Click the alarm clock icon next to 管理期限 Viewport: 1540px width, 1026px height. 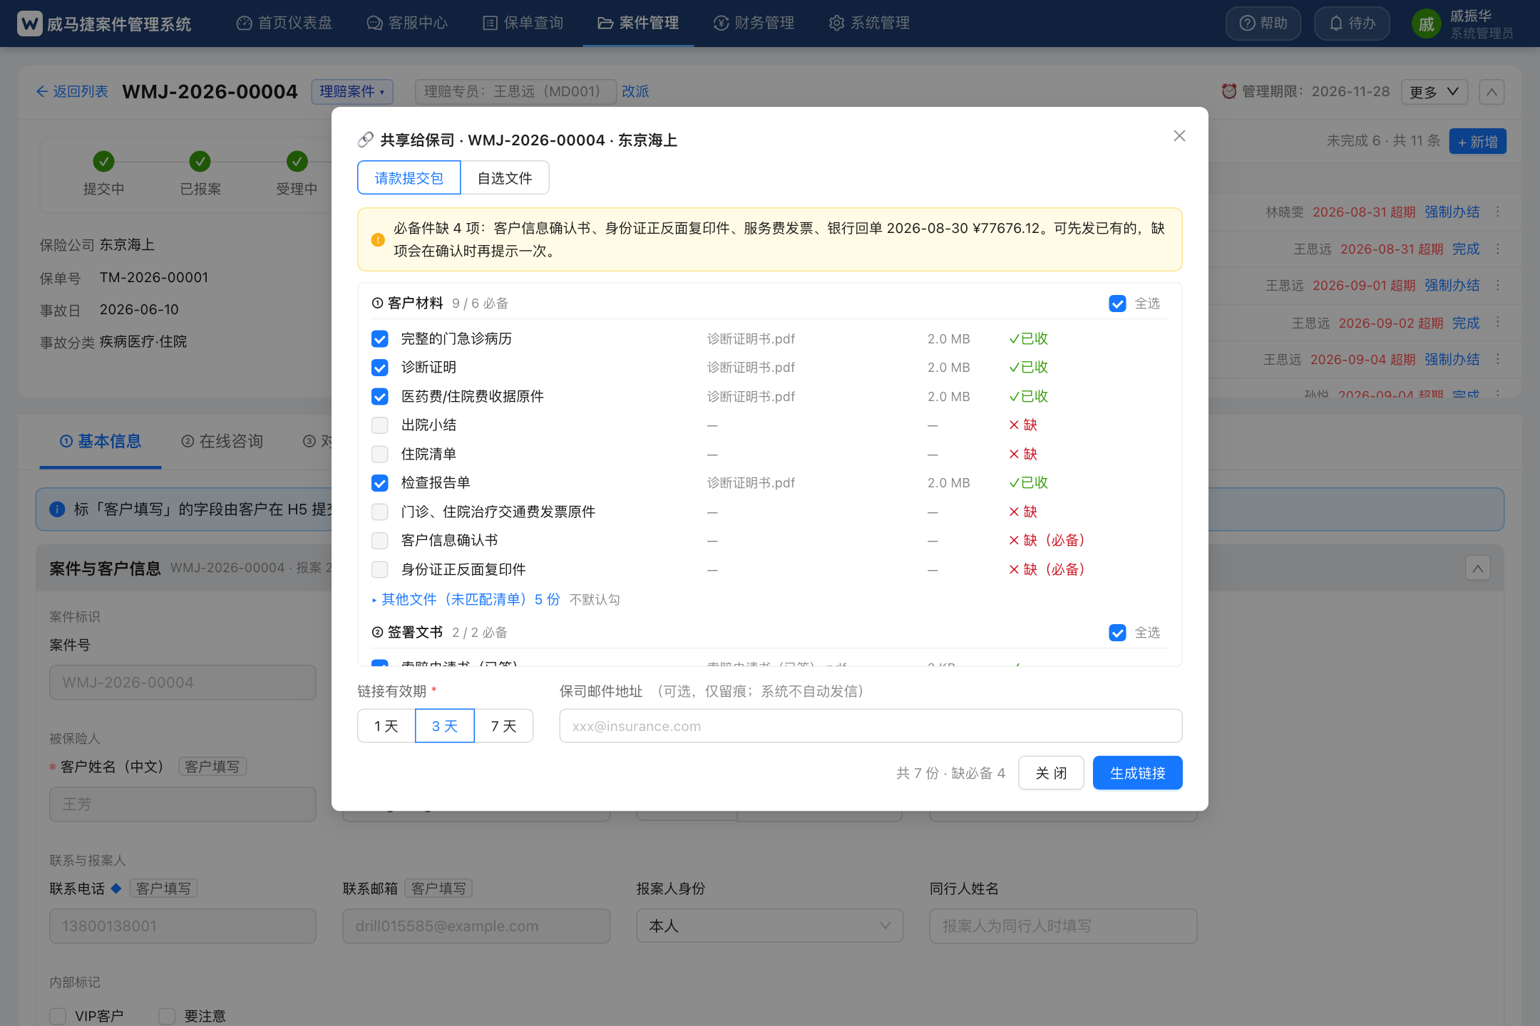pyautogui.click(x=1229, y=91)
